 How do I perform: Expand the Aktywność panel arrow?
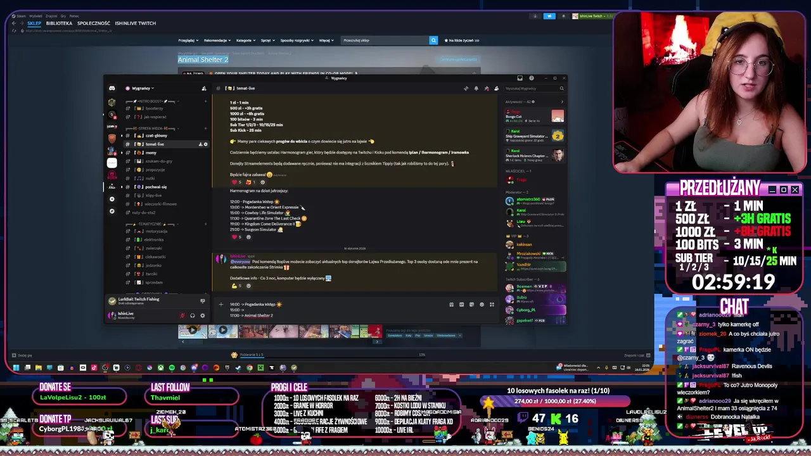pyautogui.click(x=561, y=101)
